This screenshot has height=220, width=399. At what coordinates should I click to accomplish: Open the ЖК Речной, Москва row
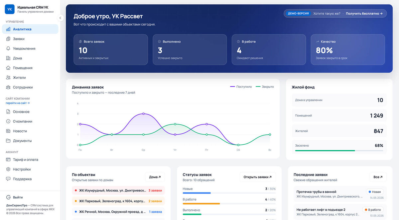point(118,212)
